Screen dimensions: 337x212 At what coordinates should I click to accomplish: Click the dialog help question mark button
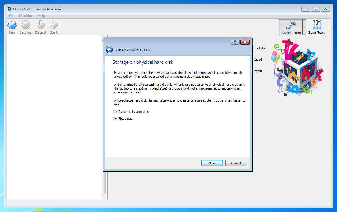coord(235,42)
